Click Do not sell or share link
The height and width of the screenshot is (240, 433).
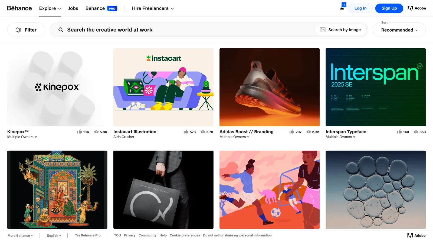point(237,235)
